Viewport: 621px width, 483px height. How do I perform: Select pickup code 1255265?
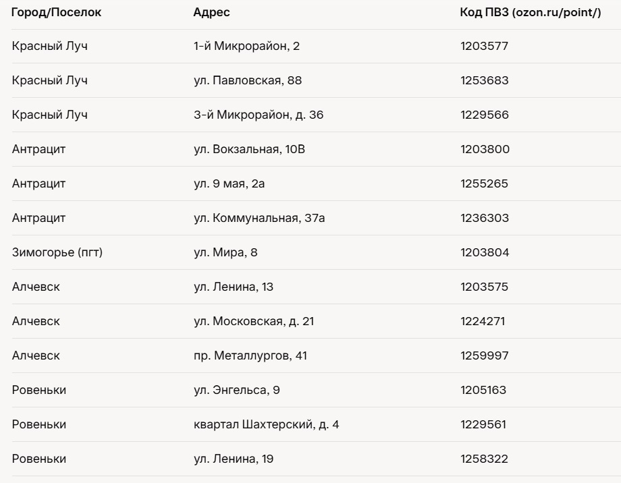click(x=484, y=183)
